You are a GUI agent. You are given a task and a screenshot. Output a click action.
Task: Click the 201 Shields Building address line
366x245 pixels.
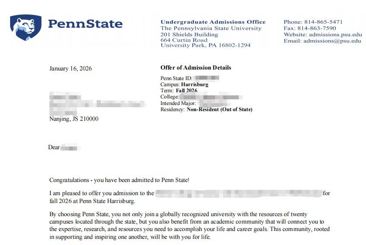(x=189, y=34)
